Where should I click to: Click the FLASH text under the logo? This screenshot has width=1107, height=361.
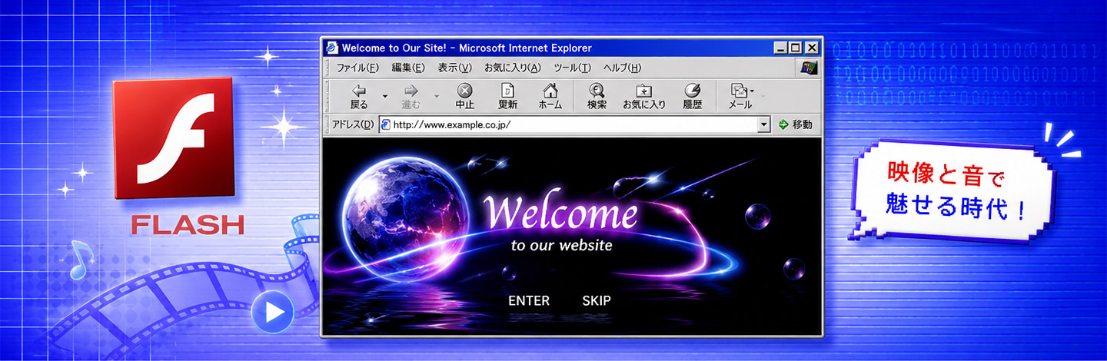188,224
